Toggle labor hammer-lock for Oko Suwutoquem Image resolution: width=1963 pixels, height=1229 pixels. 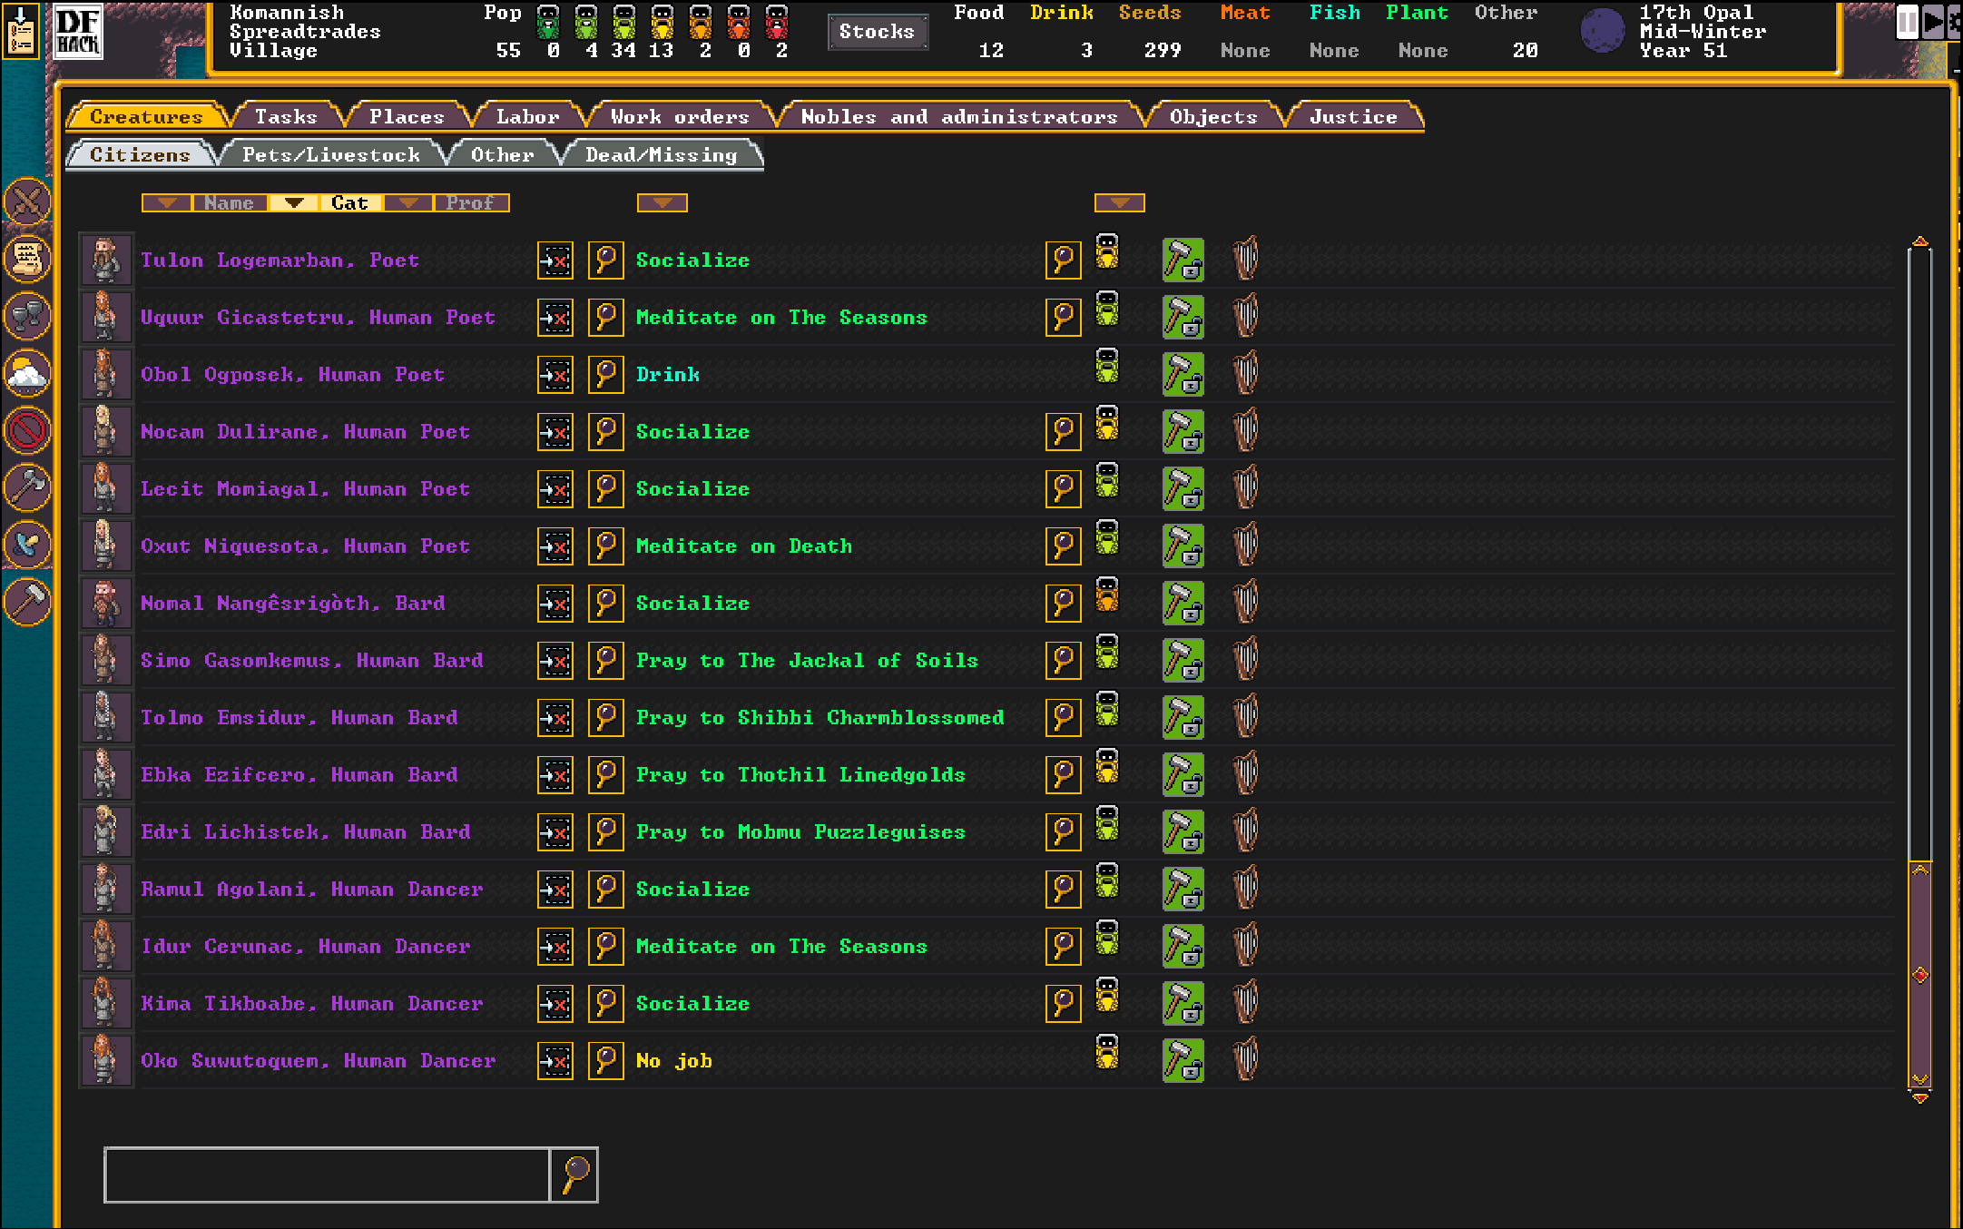pyautogui.click(x=1183, y=1060)
